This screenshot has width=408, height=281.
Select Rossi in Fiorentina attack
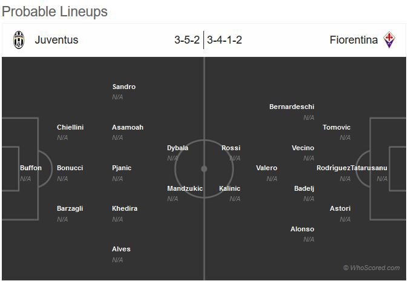(x=231, y=148)
